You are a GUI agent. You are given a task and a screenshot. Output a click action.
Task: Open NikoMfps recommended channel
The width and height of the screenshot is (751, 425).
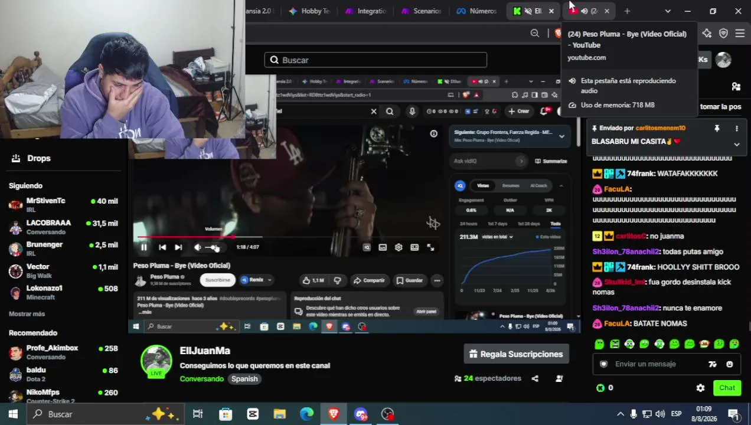pos(64,395)
